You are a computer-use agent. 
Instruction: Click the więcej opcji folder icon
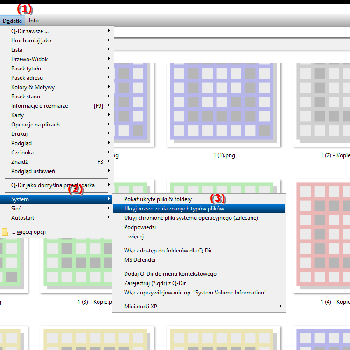[5, 232]
